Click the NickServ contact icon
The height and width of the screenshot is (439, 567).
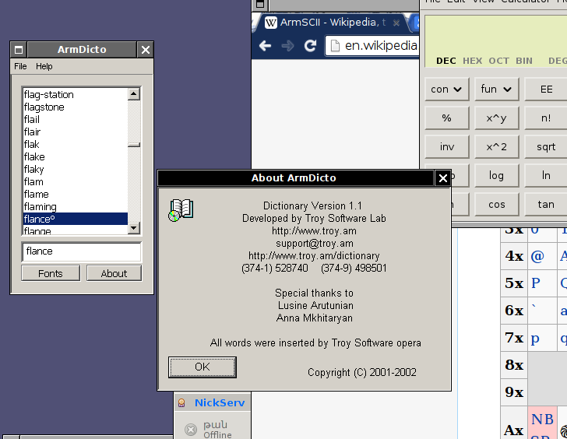click(181, 402)
